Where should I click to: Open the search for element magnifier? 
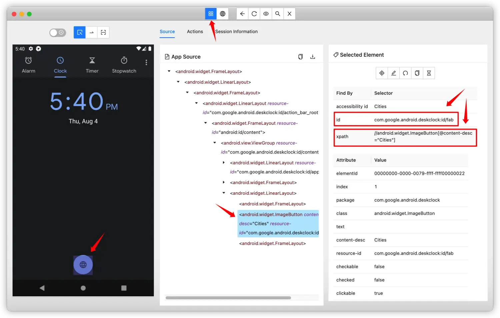[x=277, y=14]
